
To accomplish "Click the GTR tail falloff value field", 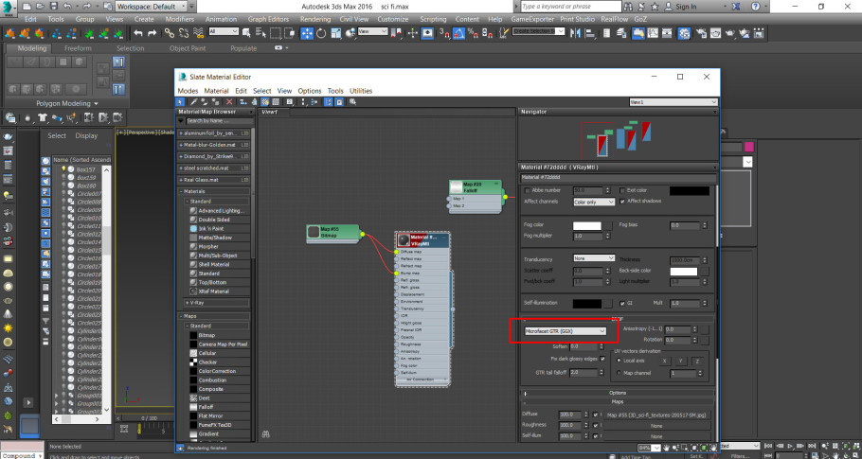I will coord(584,372).
